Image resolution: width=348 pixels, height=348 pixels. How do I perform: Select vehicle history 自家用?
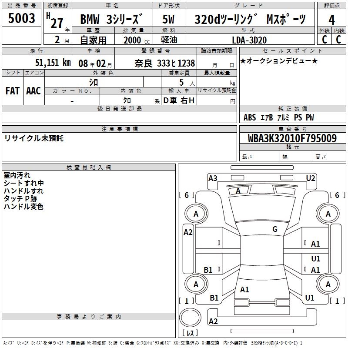[x=93, y=40]
